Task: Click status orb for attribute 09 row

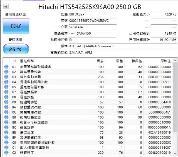Action: click(x=6, y=102)
